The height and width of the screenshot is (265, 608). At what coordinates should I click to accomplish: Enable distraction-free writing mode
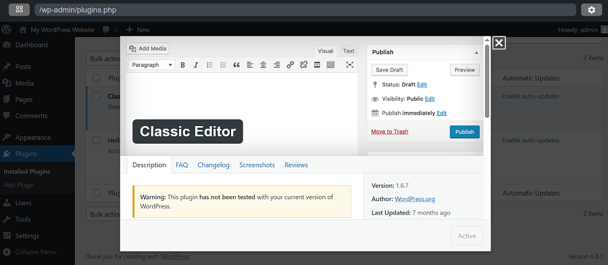click(350, 65)
